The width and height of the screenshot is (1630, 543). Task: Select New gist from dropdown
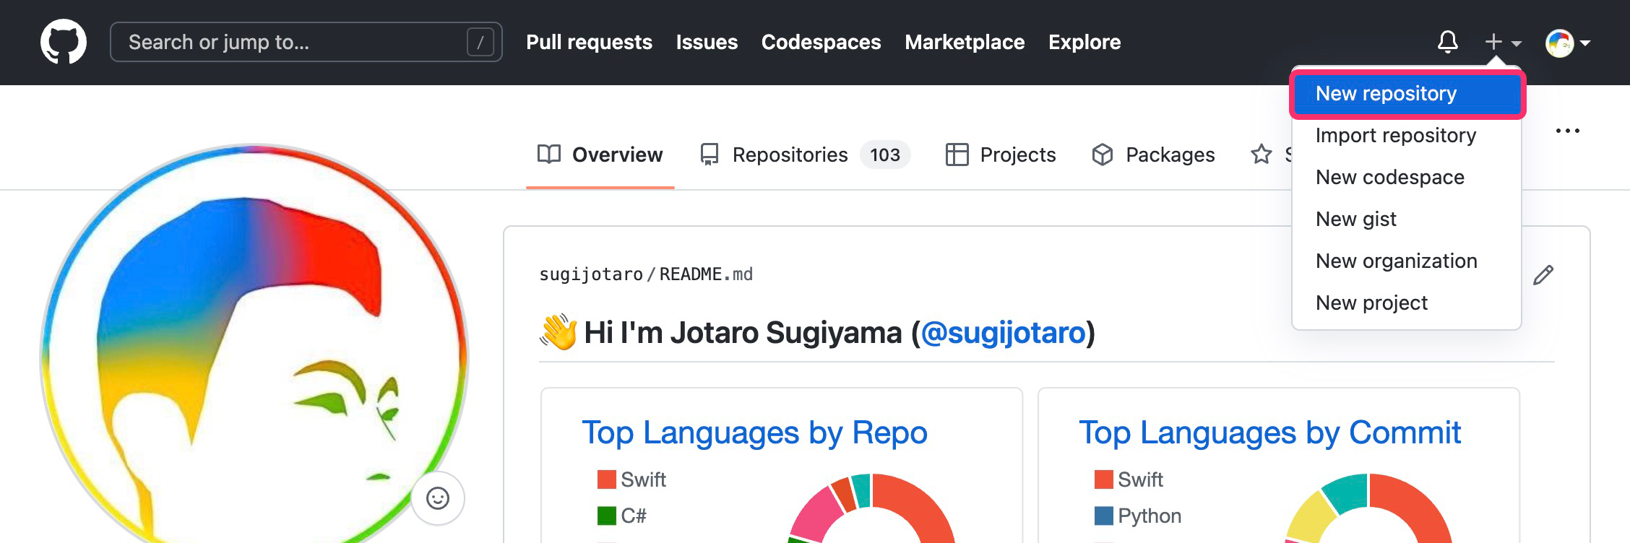[1355, 220]
